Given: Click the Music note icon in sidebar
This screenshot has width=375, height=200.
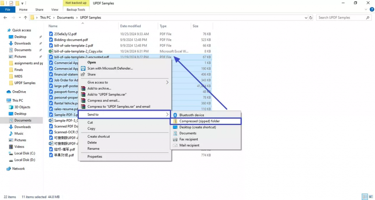Looking at the screenshot, I should tap(11, 133).
